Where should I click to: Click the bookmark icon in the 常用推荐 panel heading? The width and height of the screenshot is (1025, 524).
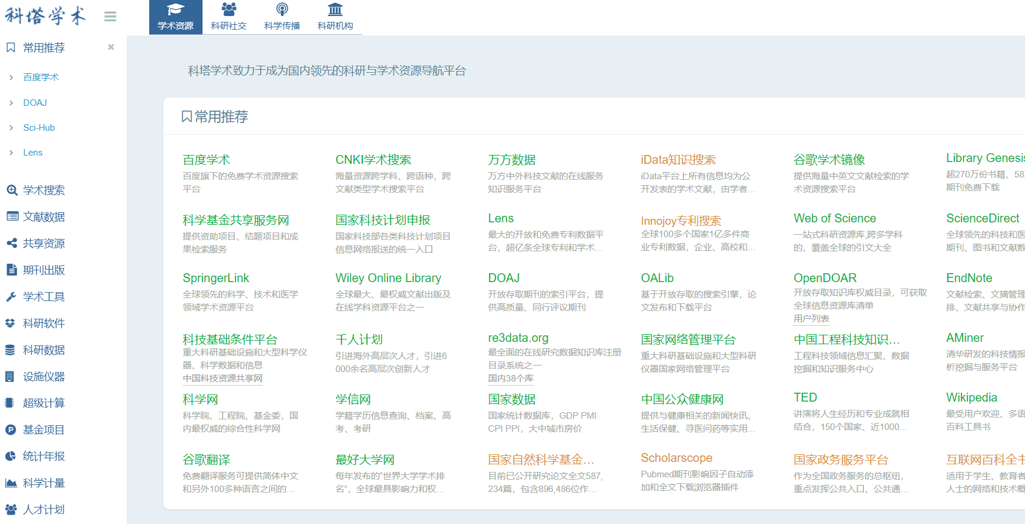(x=187, y=117)
